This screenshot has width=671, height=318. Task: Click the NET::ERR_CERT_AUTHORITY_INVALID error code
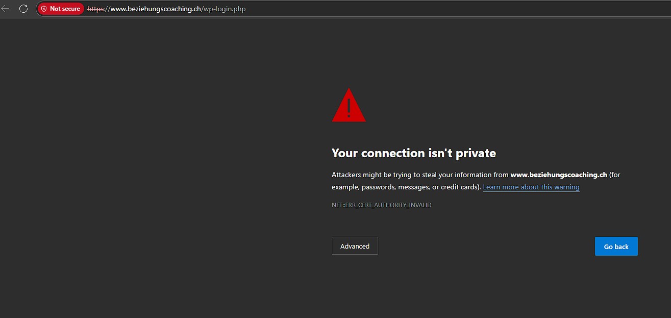click(x=382, y=205)
